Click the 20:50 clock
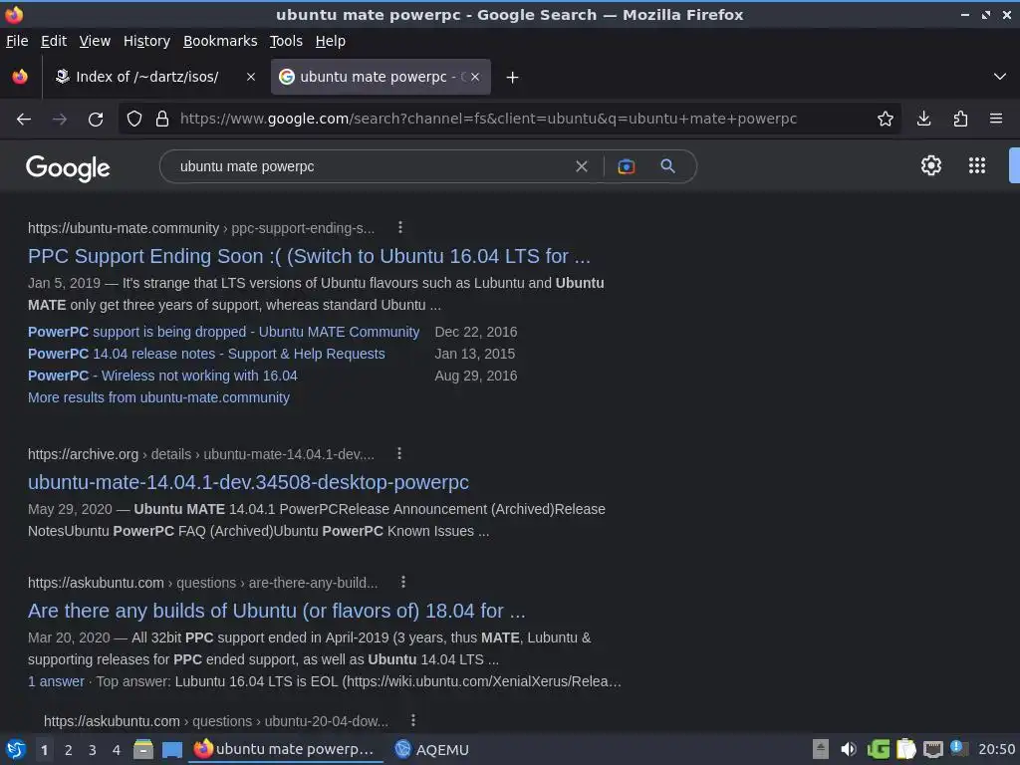 996,749
